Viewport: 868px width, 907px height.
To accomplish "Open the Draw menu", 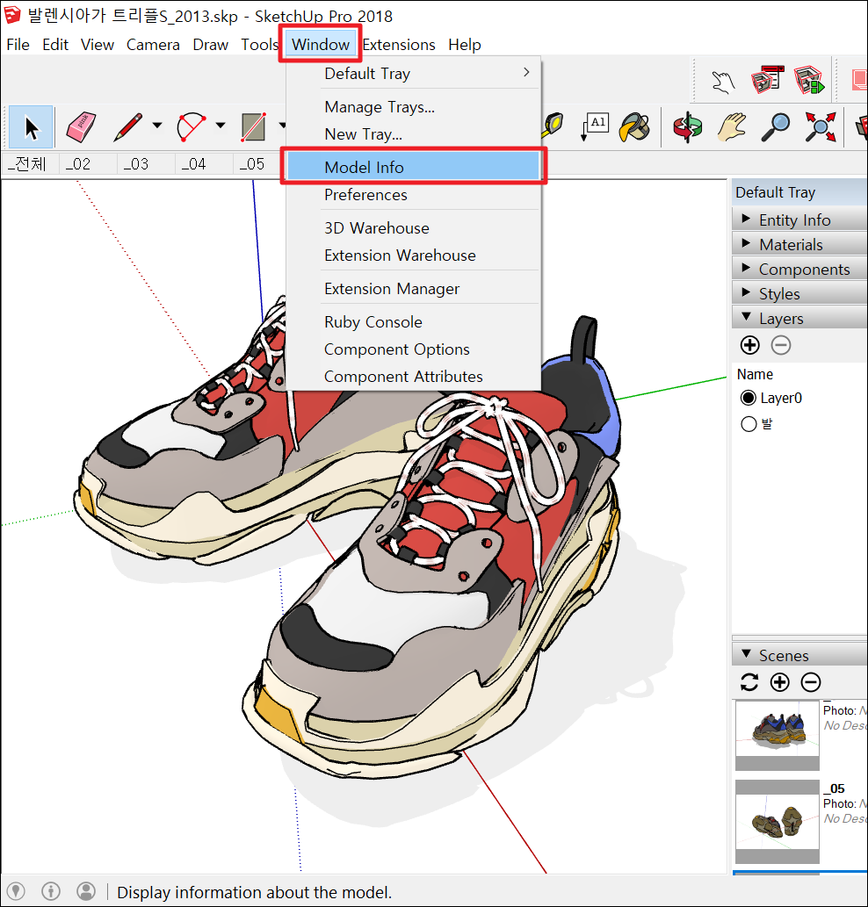I will [211, 45].
